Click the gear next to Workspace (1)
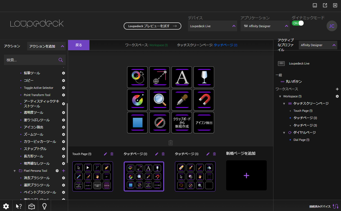341x211 pixels. 337,96
